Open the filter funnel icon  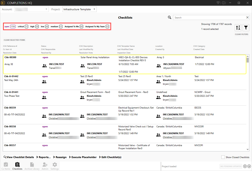246,28
